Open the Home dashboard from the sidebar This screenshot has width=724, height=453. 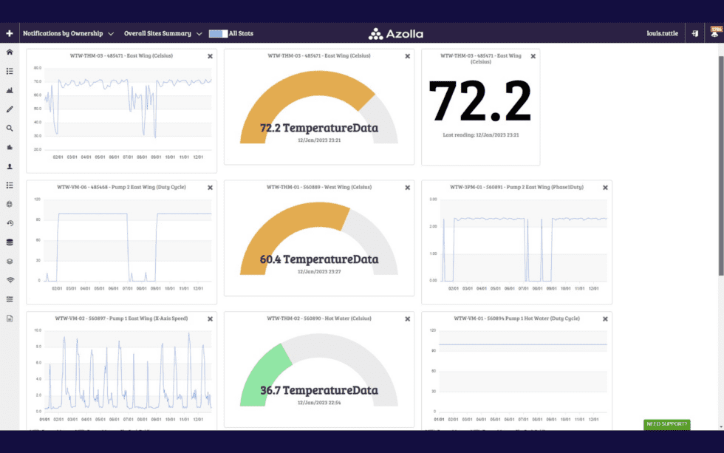[9, 52]
